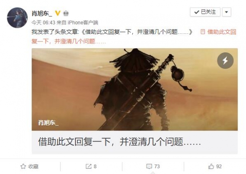This screenshot has width=246, height=174.
Task: Open the repost count 8
Action: tap(95, 166)
